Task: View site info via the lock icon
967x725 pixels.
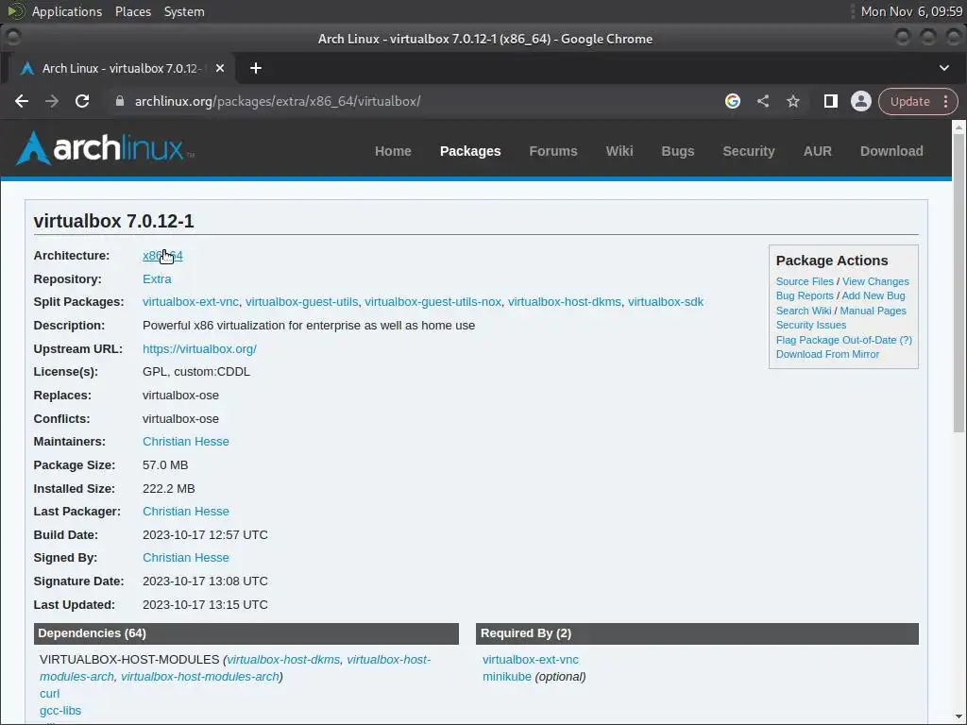Action: pyautogui.click(x=120, y=101)
